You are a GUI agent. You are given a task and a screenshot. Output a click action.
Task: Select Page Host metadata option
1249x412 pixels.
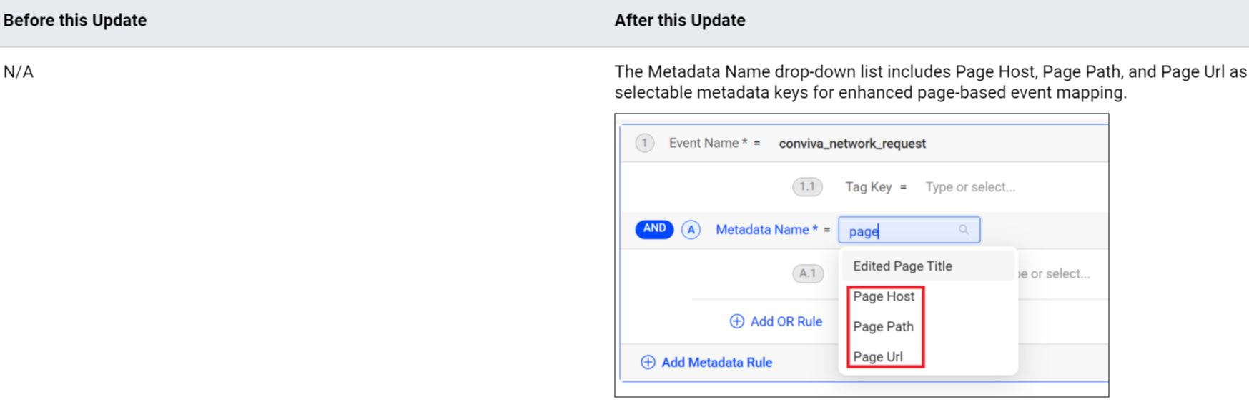point(884,296)
